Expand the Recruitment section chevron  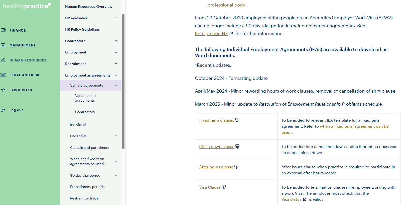(116, 64)
